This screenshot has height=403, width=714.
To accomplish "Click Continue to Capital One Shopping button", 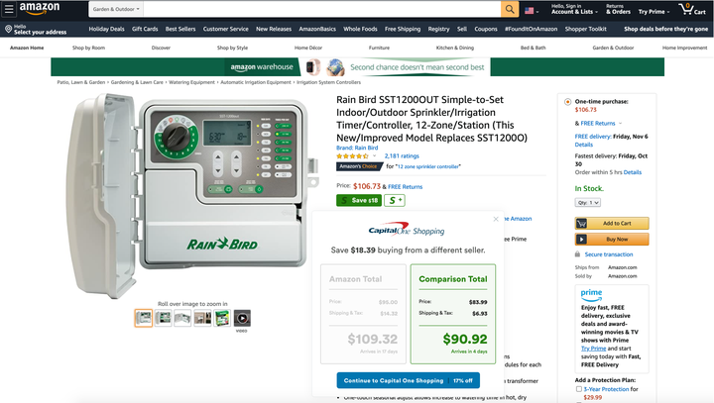I will click(408, 380).
